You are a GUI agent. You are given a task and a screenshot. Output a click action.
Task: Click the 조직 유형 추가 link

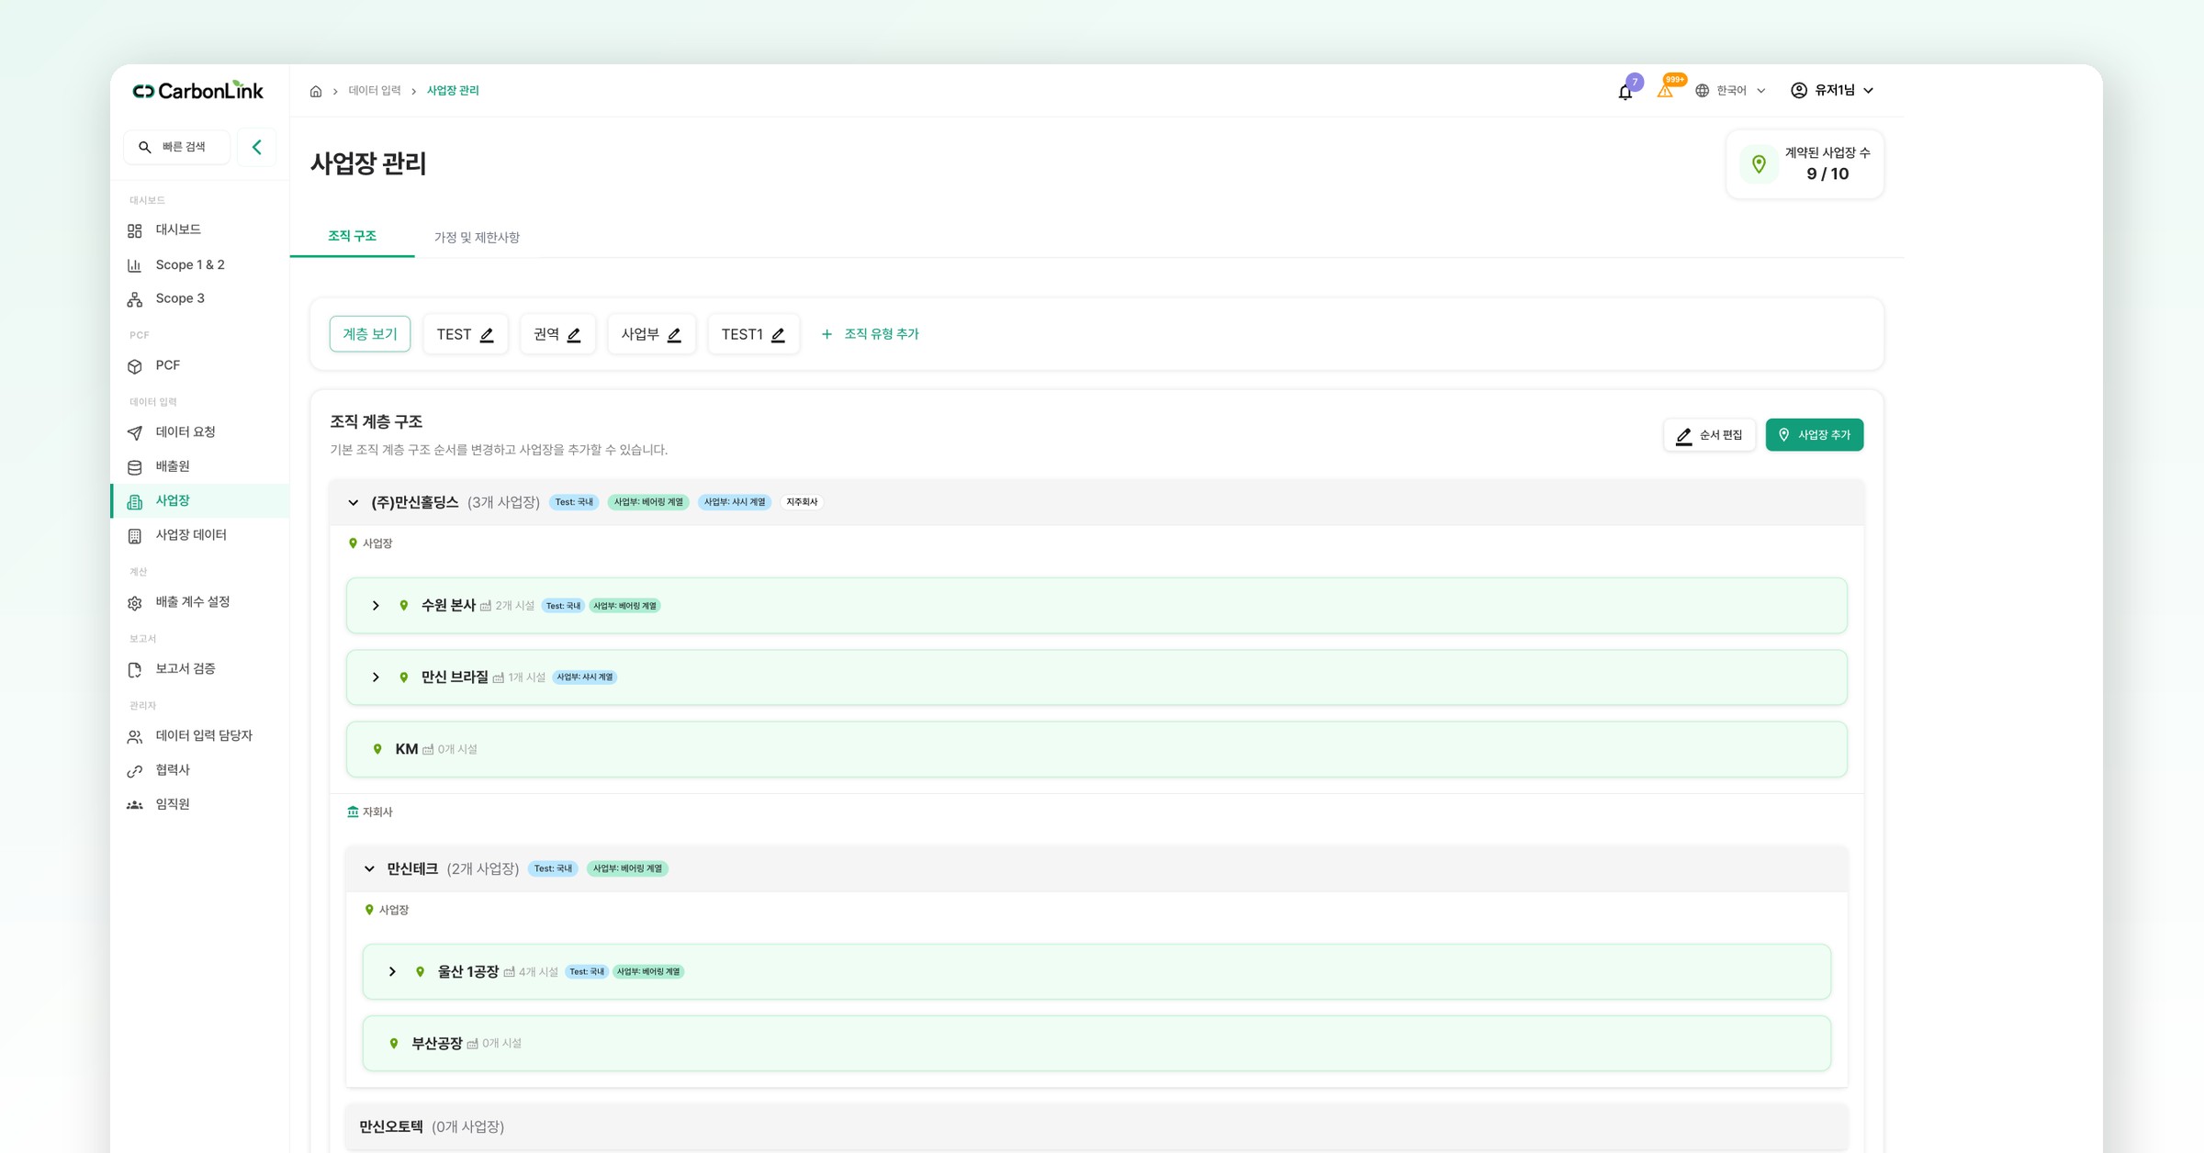870,334
